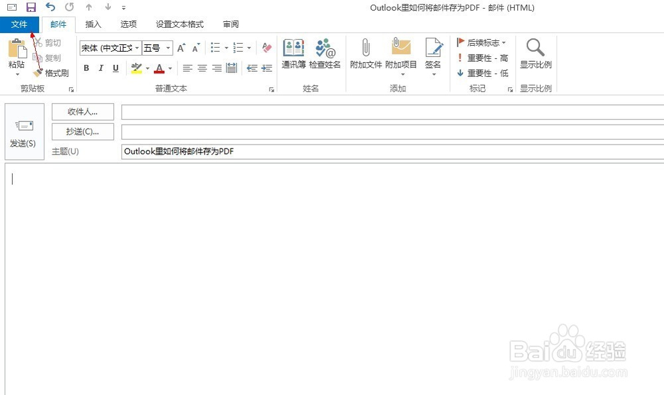The height and width of the screenshot is (395, 664).
Task: Open the 通讯簿 address book
Action: click(293, 54)
